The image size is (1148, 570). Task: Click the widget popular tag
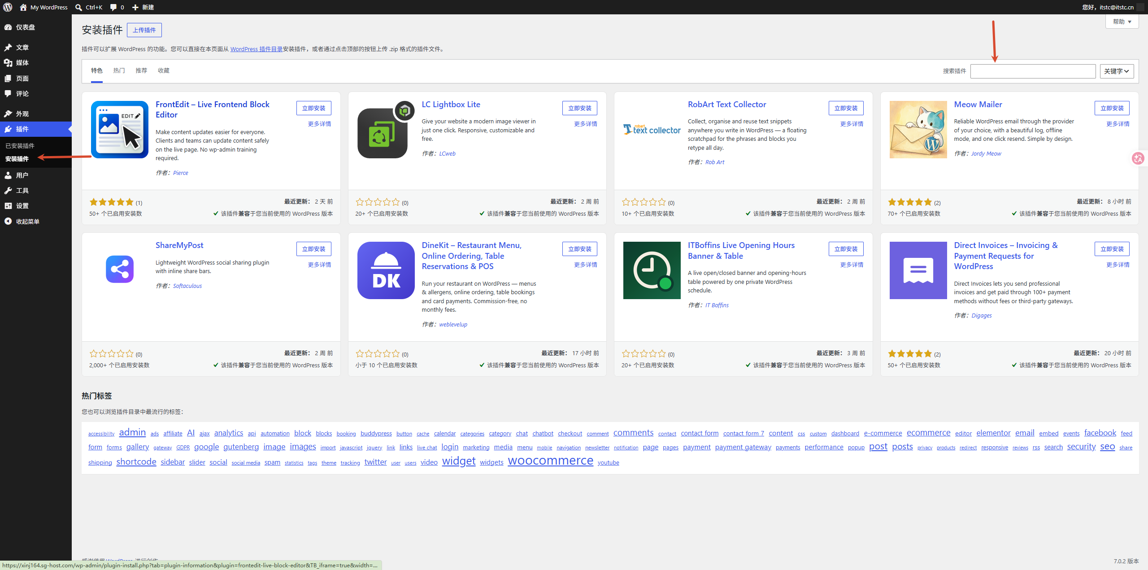pos(459,461)
